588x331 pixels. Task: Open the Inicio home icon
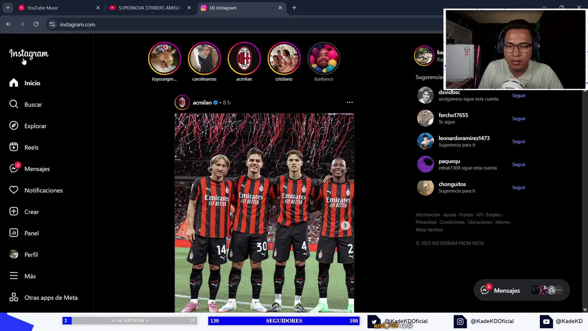[x=14, y=83]
